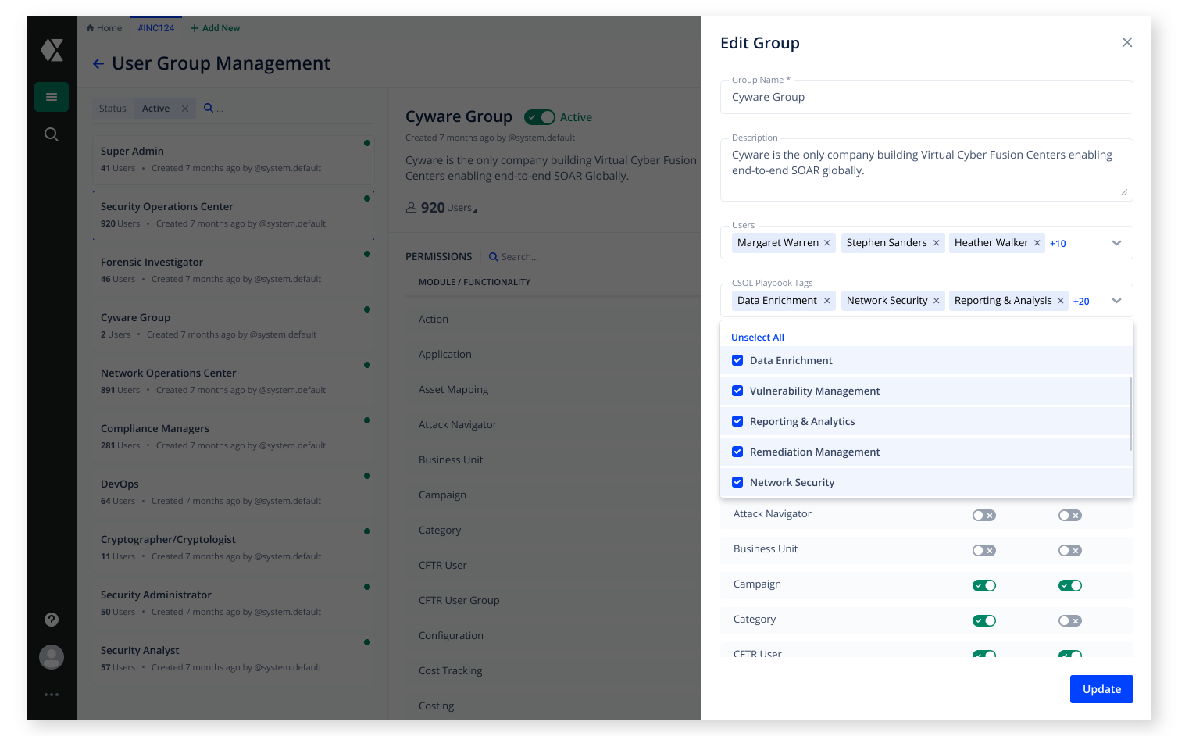Click the Application permission row
This screenshot has height=736, width=1178.
coord(553,355)
